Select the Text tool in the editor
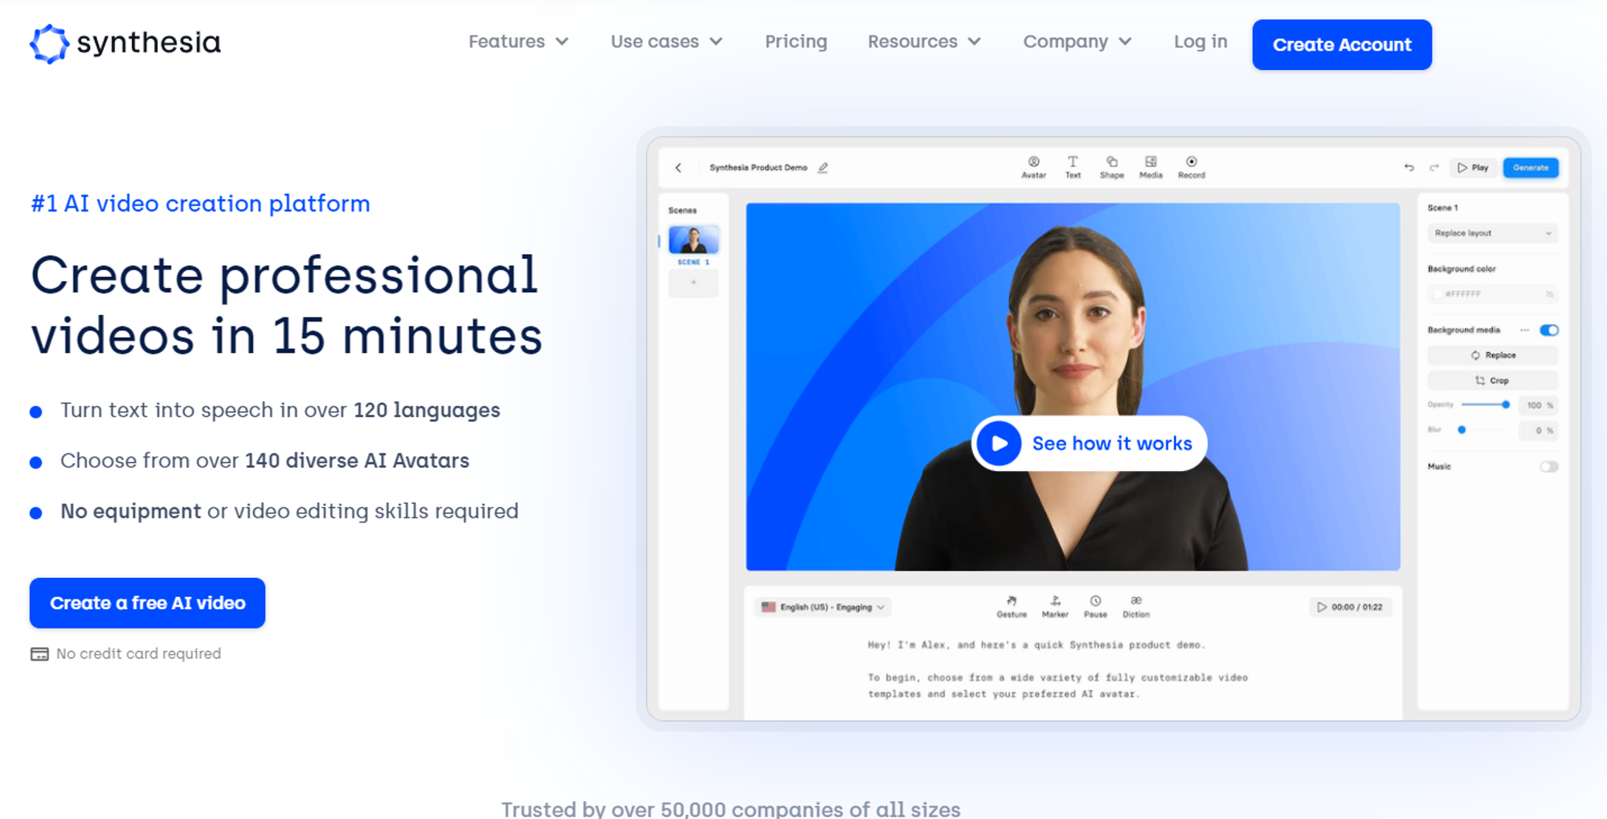 (x=1073, y=167)
